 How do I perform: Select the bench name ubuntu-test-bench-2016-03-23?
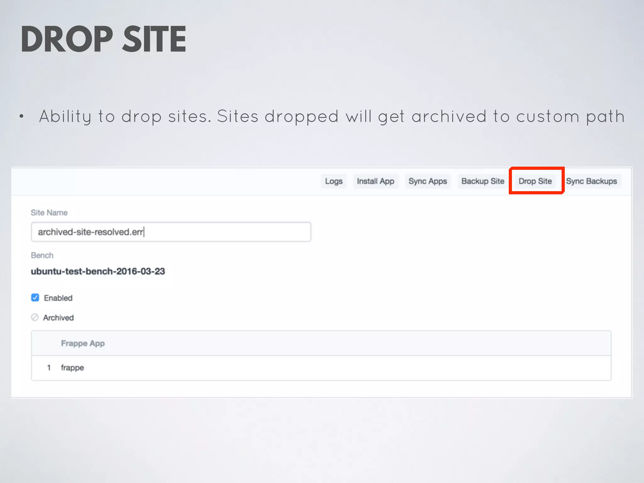(x=98, y=271)
